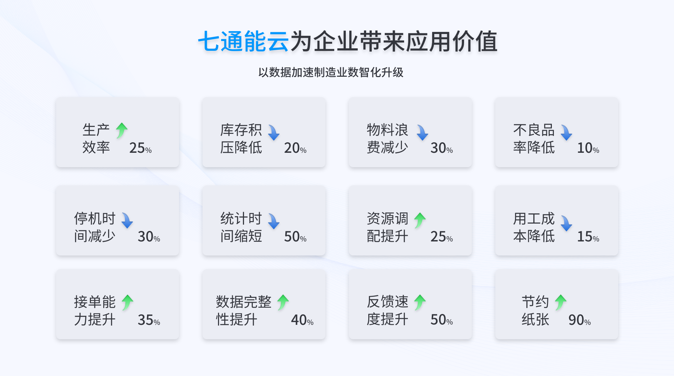This screenshot has width=674, height=376.
Task: Click the 为企业带来应用价值 heading text
Action: (x=394, y=41)
